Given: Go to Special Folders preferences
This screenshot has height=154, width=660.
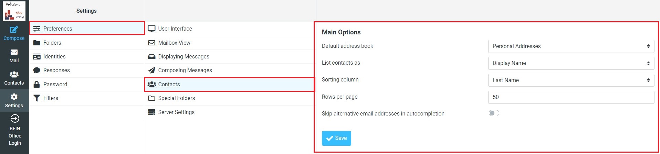Looking at the screenshot, I should pyautogui.click(x=176, y=98).
